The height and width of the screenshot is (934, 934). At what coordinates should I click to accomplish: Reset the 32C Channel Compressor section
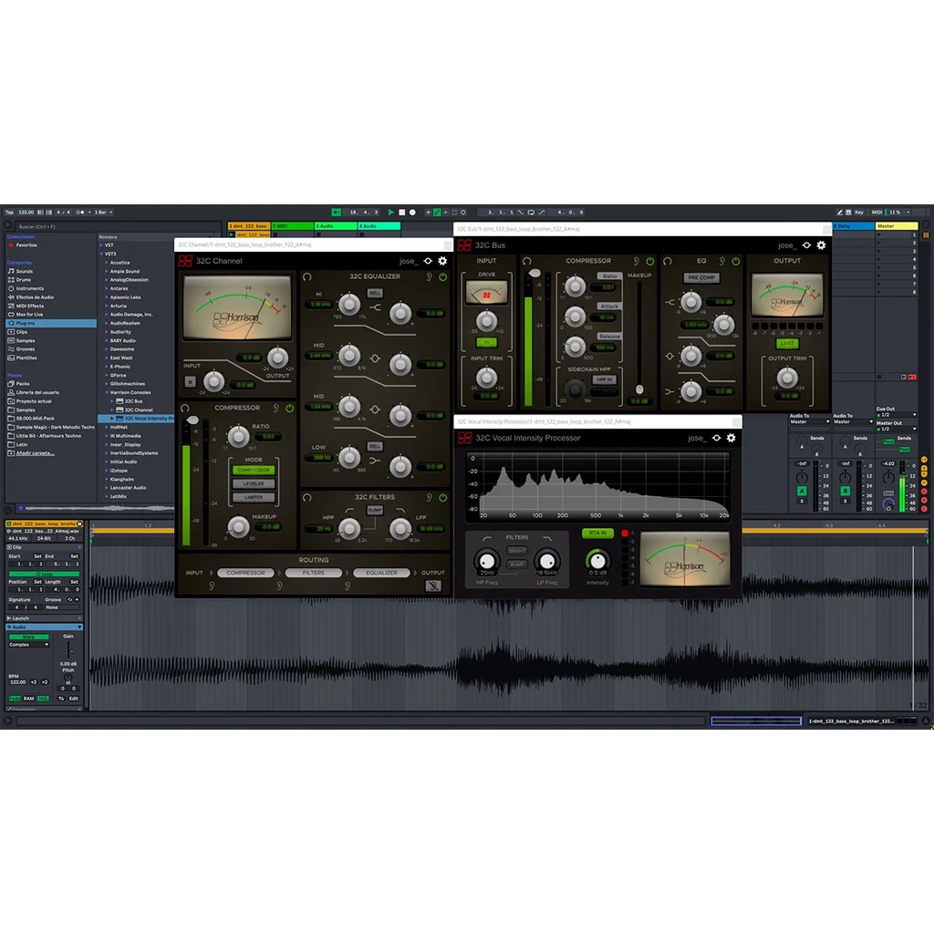coord(185,408)
